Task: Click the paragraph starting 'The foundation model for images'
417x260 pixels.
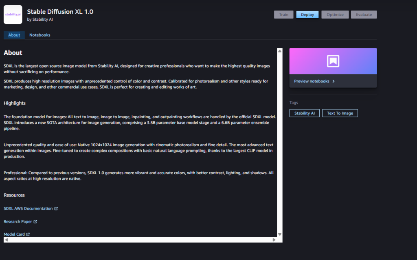Action: click(x=140, y=123)
